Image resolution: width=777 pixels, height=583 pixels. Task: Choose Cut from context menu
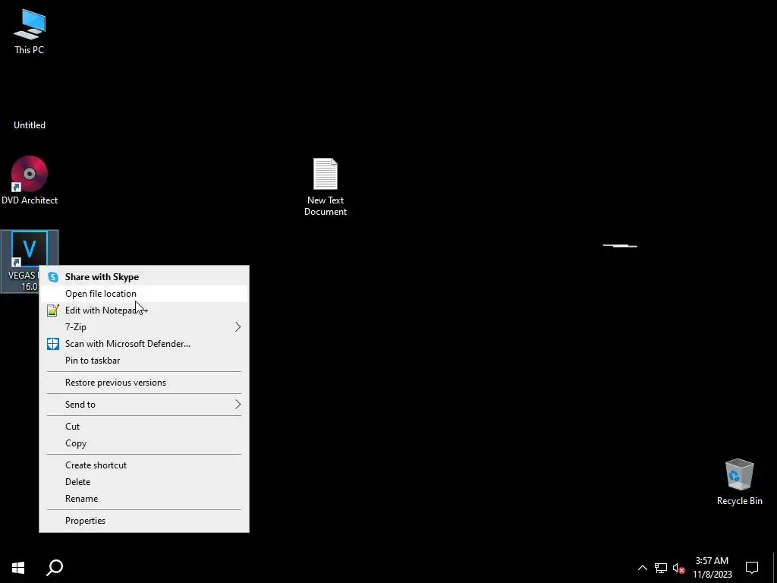pyautogui.click(x=144, y=427)
